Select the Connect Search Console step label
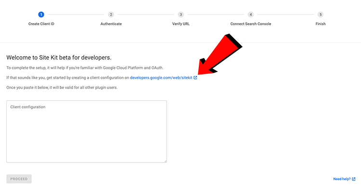 (x=251, y=24)
